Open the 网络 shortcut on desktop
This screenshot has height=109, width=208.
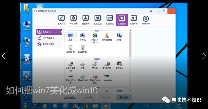(x=27, y=42)
